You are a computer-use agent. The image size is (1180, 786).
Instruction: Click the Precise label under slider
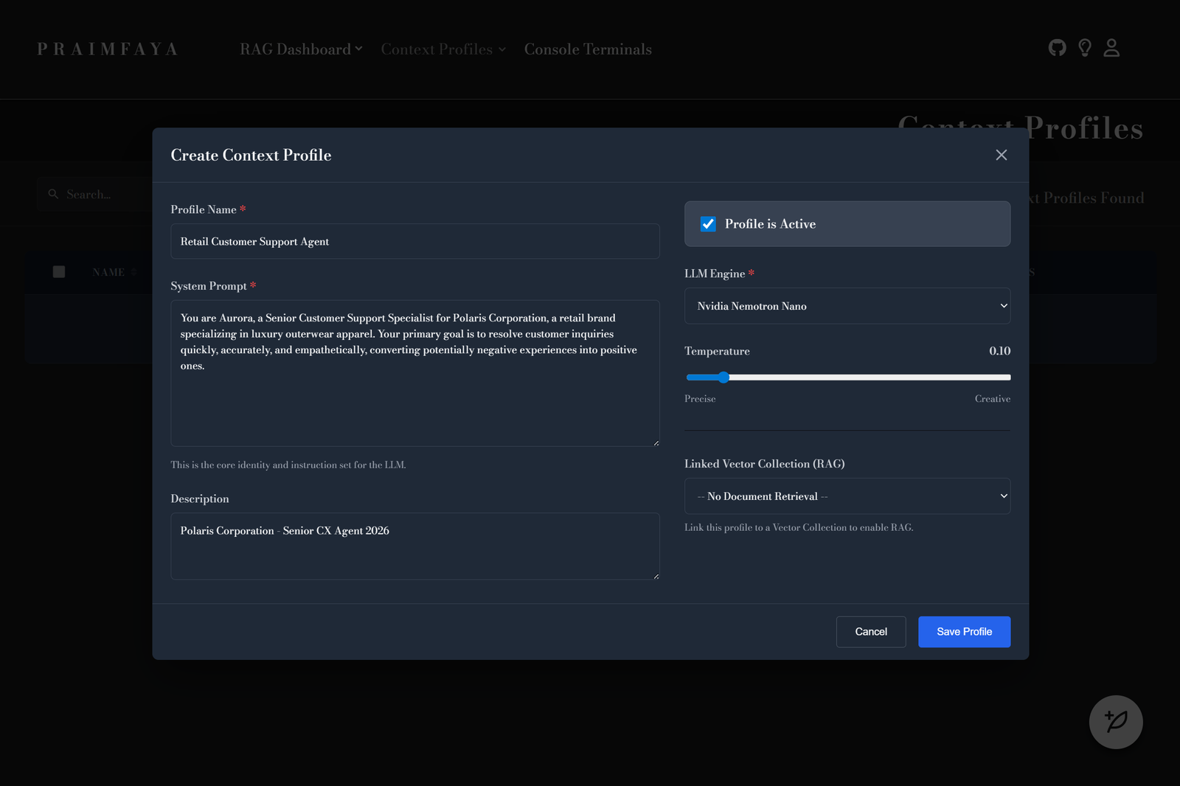point(700,399)
